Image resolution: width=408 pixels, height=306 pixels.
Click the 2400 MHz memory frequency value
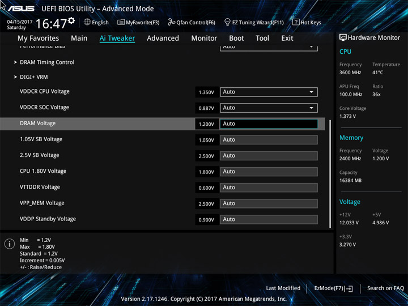(350, 159)
